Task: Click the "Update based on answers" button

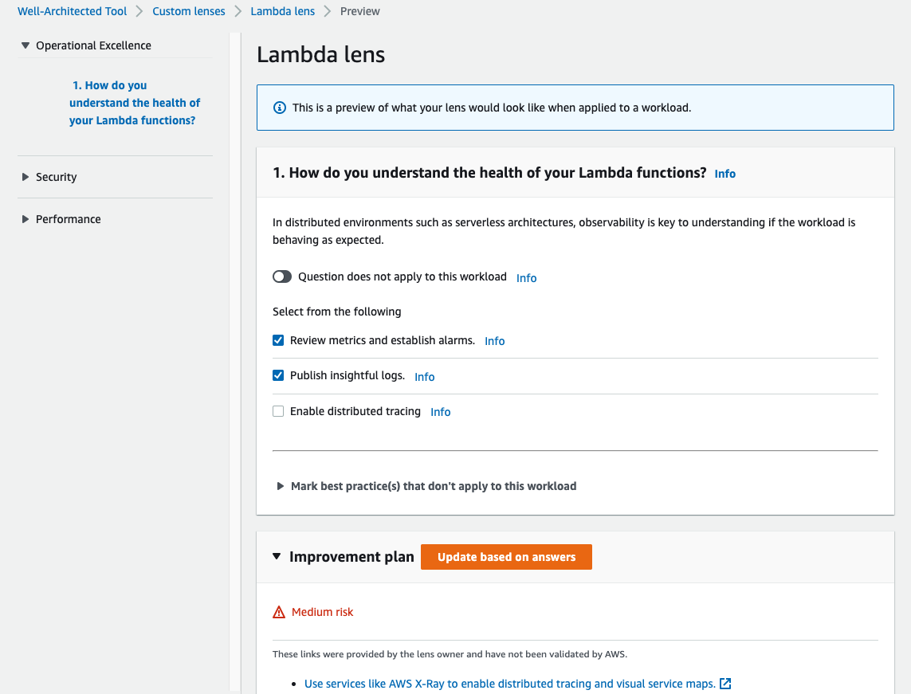Action: coord(506,556)
